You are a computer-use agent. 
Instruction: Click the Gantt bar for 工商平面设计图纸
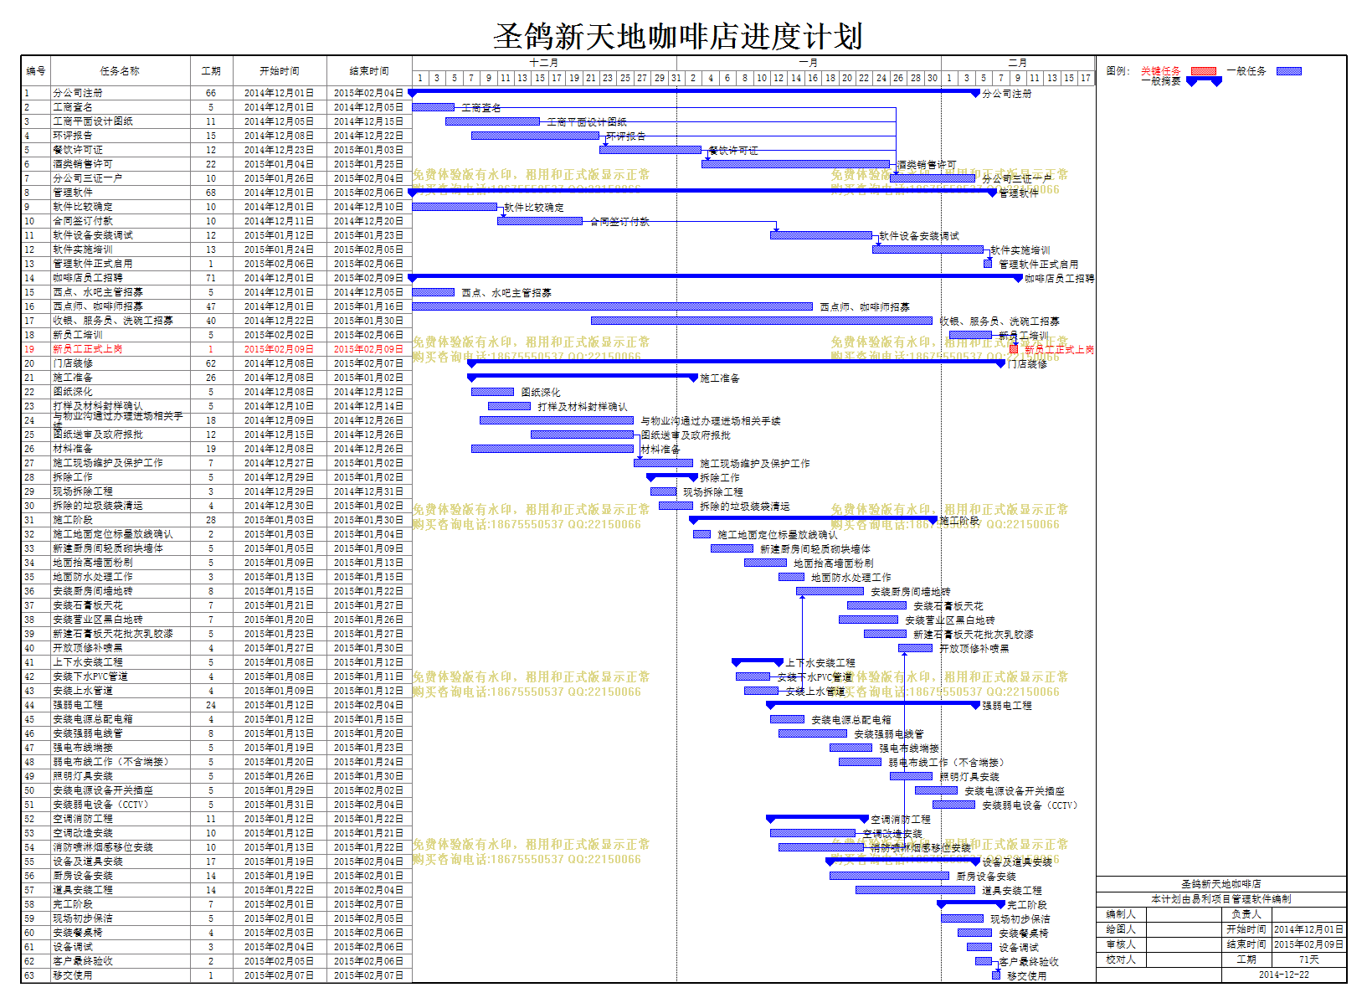[x=492, y=121]
